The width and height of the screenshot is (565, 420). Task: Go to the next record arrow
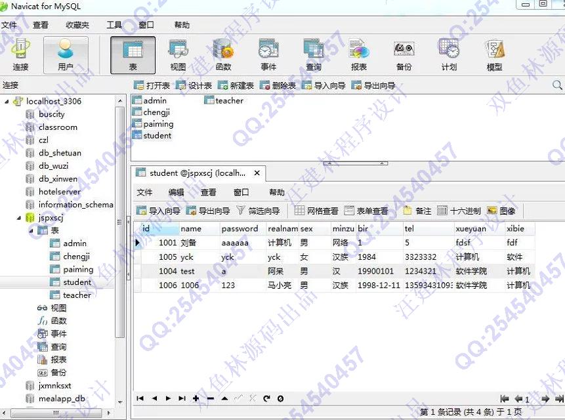(x=168, y=398)
